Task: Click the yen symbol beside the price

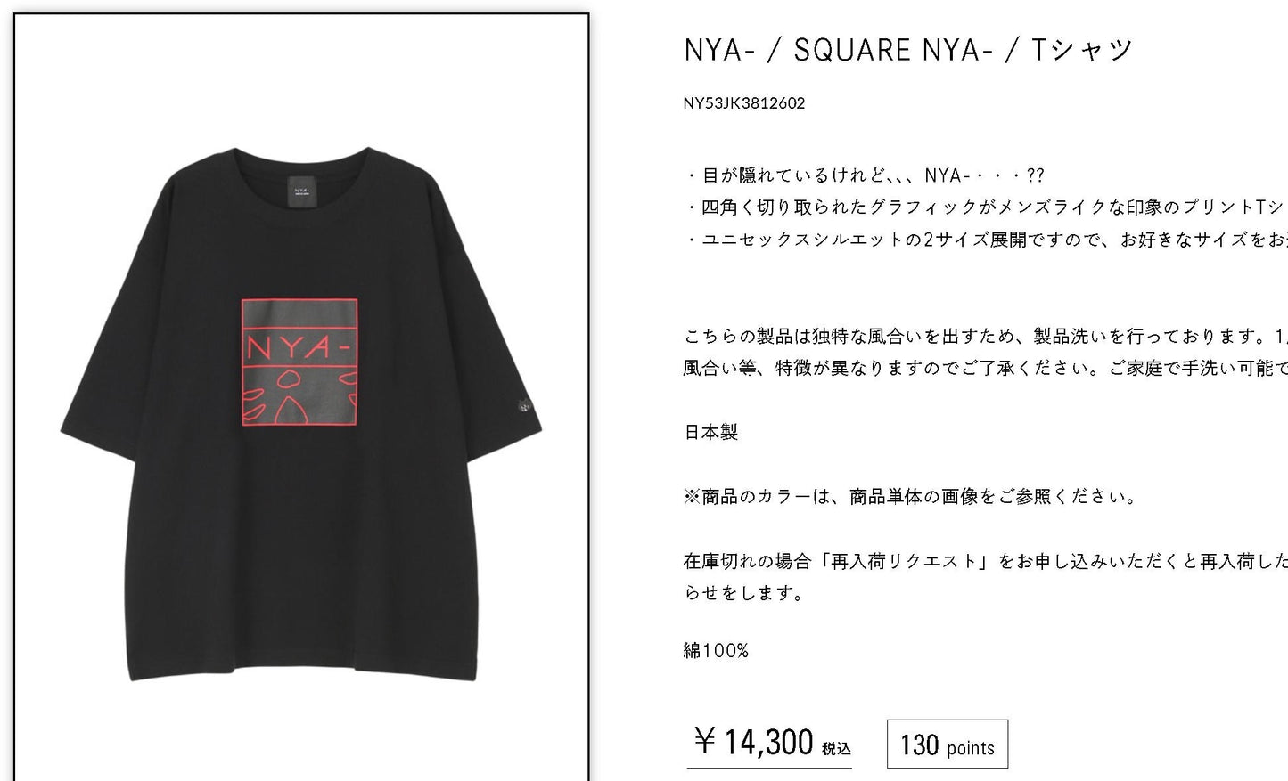Action: click(705, 741)
